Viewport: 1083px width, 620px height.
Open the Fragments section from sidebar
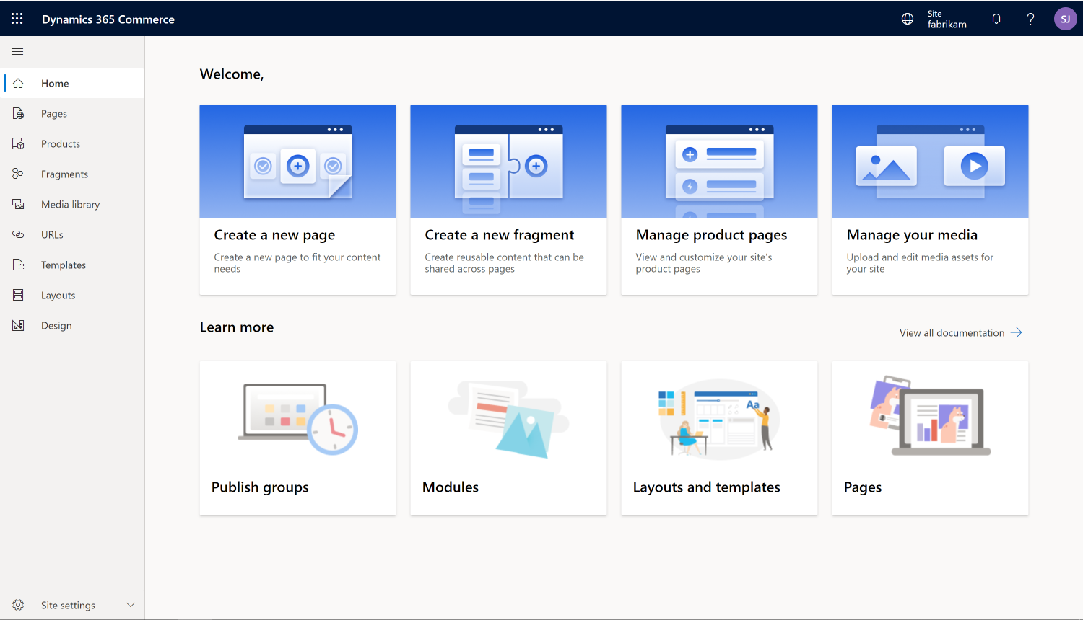click(x=18, y=174)
